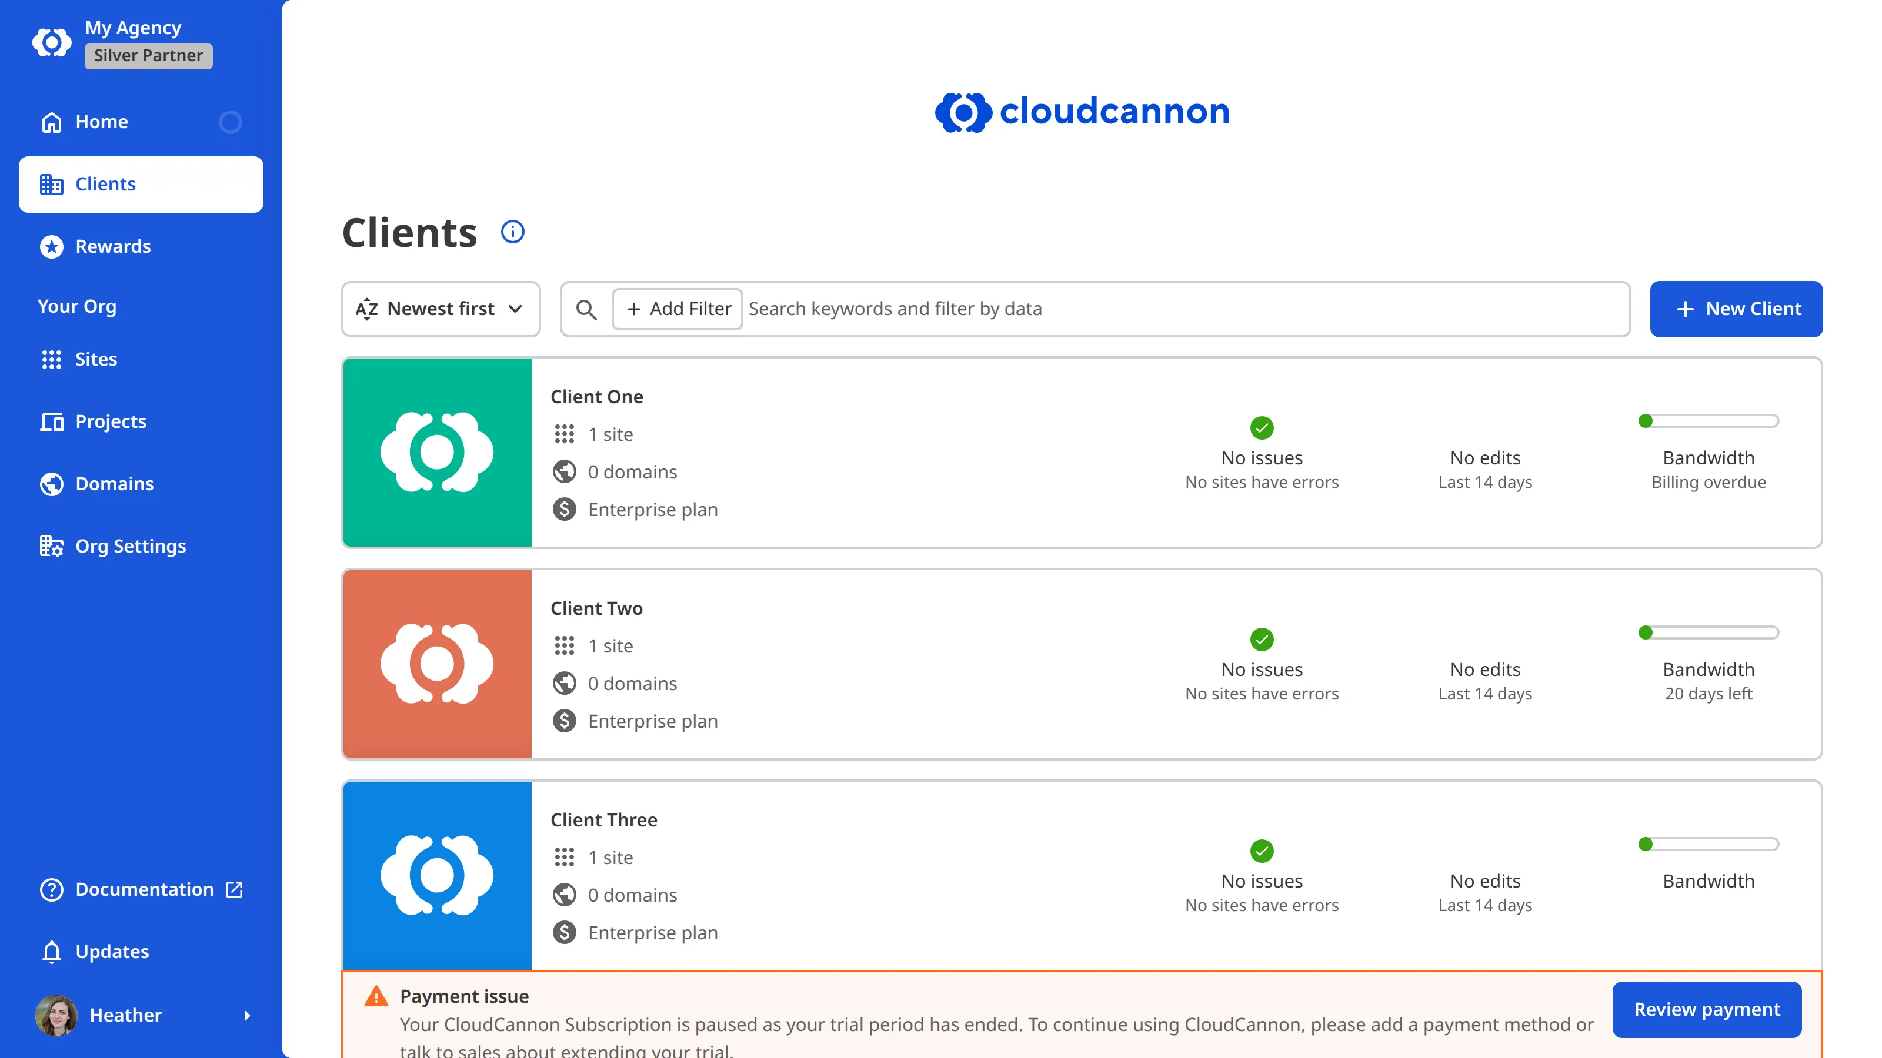1882x1058 pixels.
Task: Click the domains globe icon for Client Three
Action: click(564, 895)
